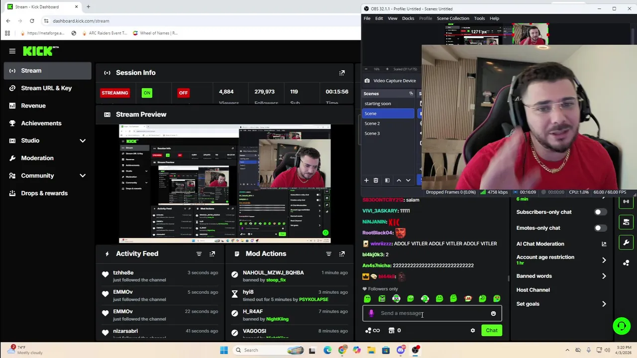
Task: Open Host Channel setting
Action: coord(533,290)
